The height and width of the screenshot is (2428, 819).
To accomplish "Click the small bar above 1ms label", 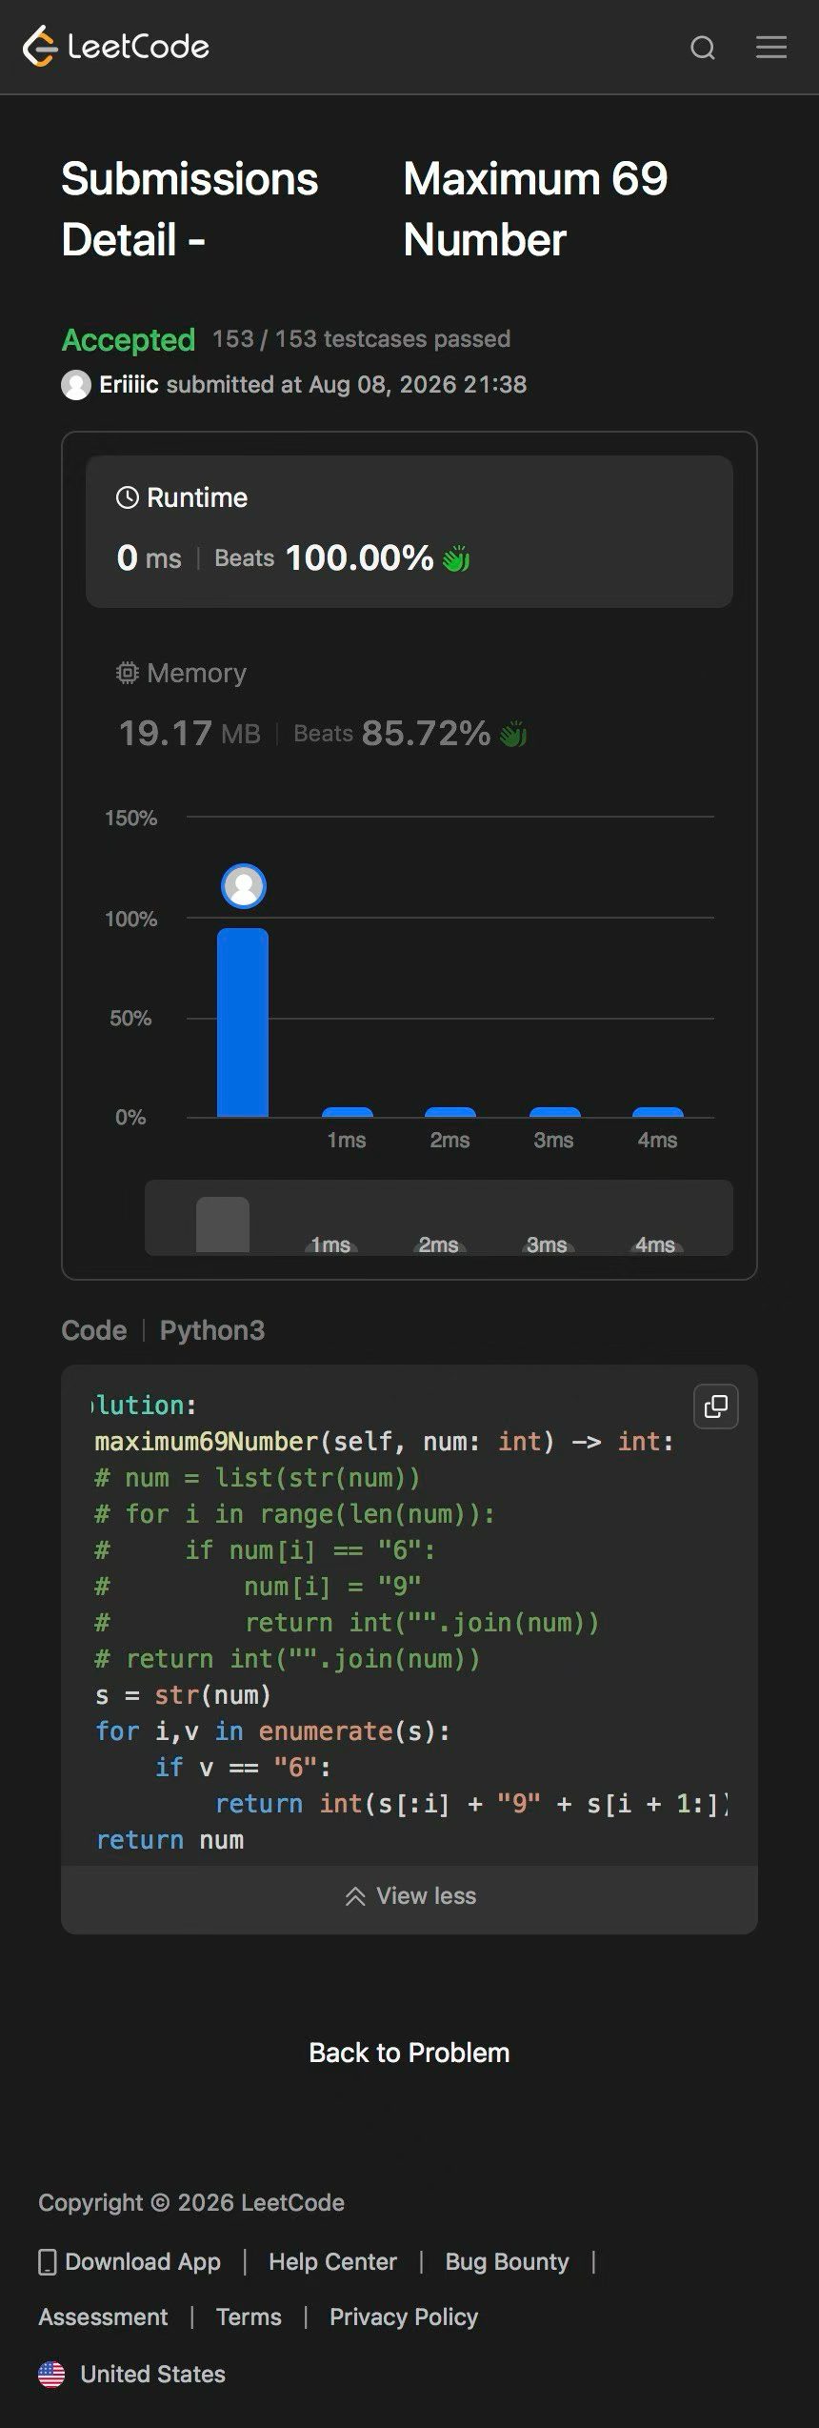I will [x=347, y=1112].
